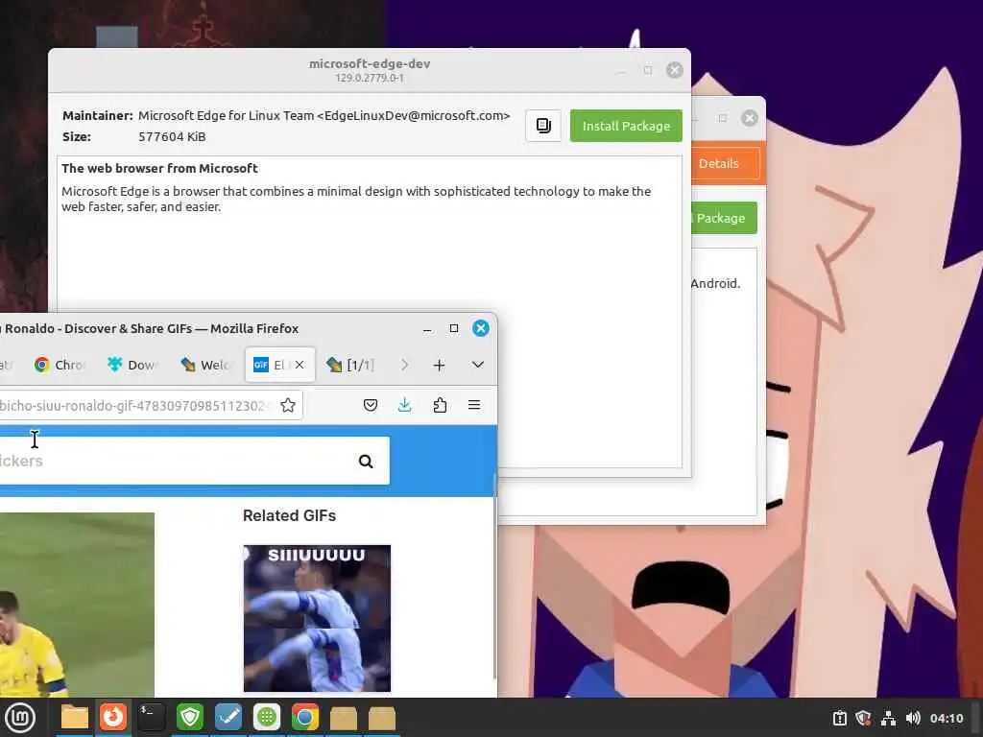Open the main Ronaldo GIF image
This screenshot has width=983, height=737.
coord(77,605)
